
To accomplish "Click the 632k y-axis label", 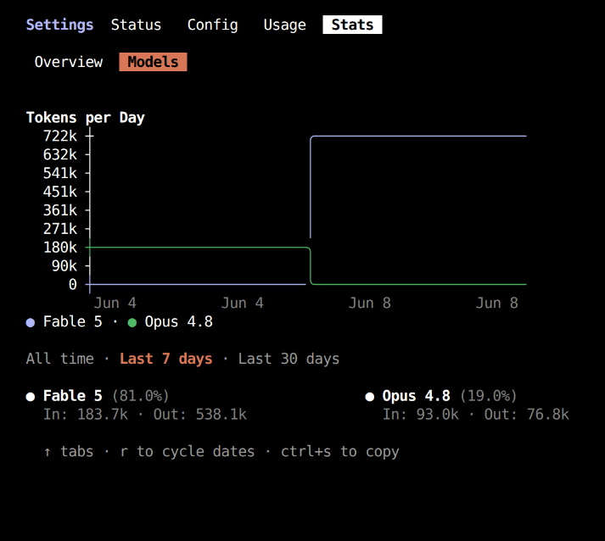I will coord(59,154).
